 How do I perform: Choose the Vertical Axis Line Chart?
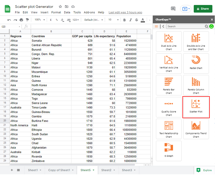pos(169,63)
